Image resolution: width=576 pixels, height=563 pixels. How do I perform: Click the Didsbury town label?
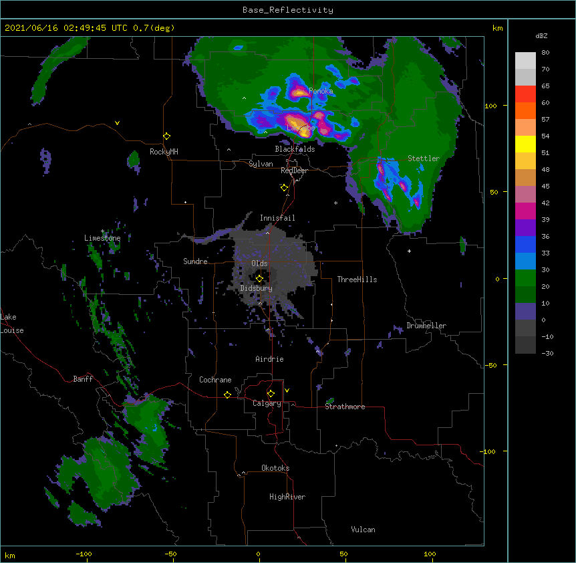pyautogui.click(x=257, y=288)
